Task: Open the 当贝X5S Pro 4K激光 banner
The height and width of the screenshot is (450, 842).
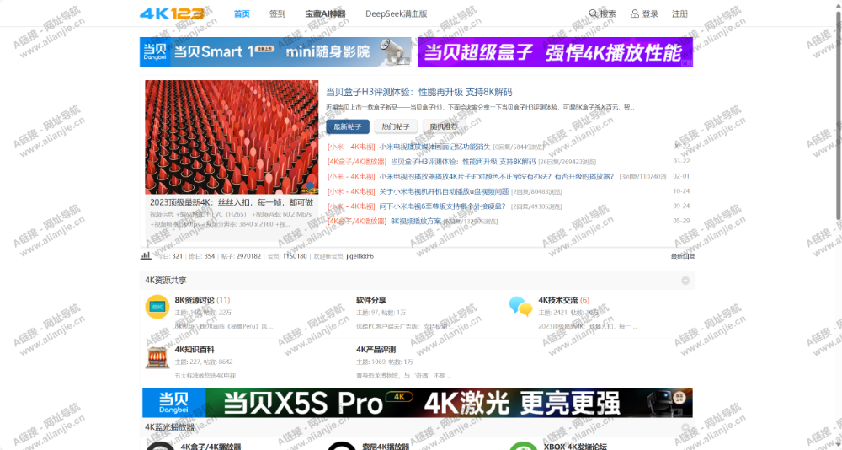Action: (418, 403)
